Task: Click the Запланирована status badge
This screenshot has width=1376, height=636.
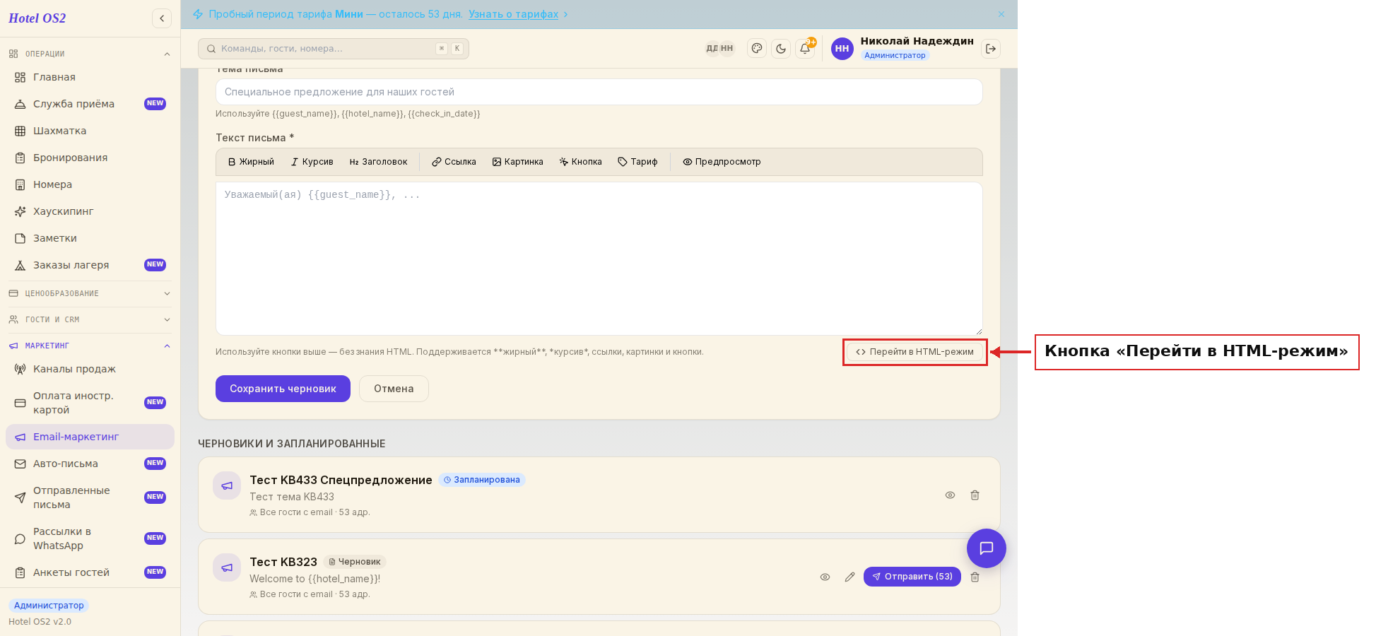Action: 482,480
